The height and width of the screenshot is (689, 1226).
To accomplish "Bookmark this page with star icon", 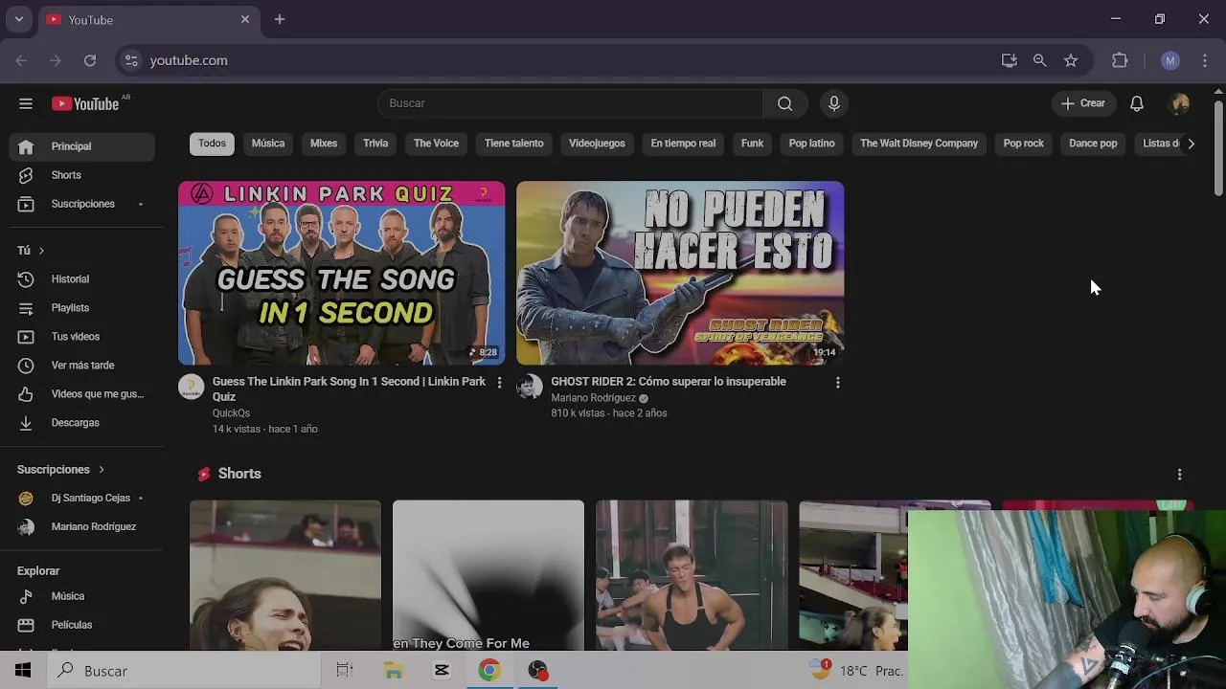I will coord(1071,60).
